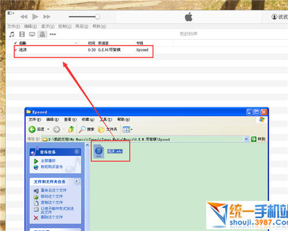Open the iTunes Music library icon
Viewport: 288px width, 231px height.
click(12, 35)
